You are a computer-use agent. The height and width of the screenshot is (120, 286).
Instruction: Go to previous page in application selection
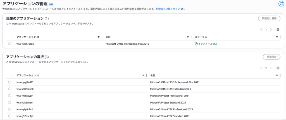261,68
